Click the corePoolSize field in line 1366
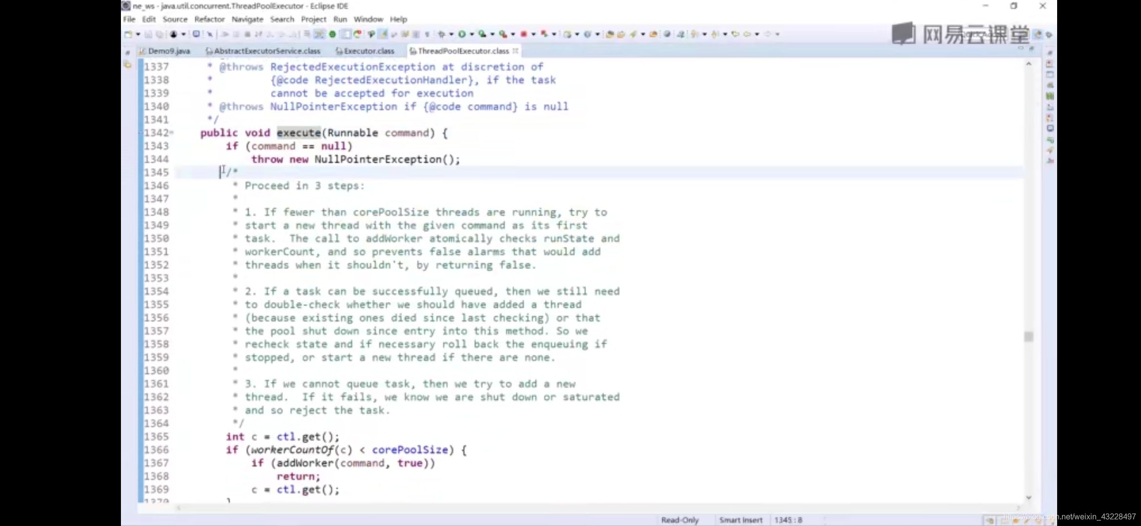 [410, 450]
